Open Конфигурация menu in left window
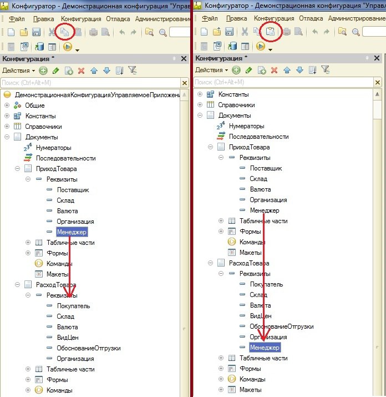Screen dimensions: 386x397 [81, 19]
